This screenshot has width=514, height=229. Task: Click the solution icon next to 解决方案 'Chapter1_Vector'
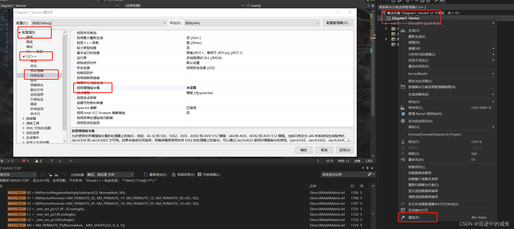(x=384, y=13)
